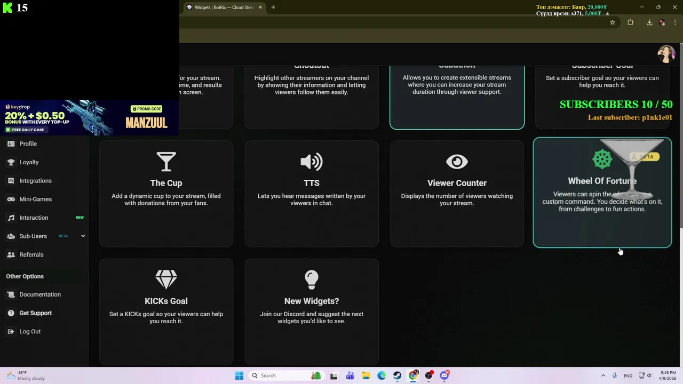Click the Mini-Games gamepad icon

[x=11, y=199]
